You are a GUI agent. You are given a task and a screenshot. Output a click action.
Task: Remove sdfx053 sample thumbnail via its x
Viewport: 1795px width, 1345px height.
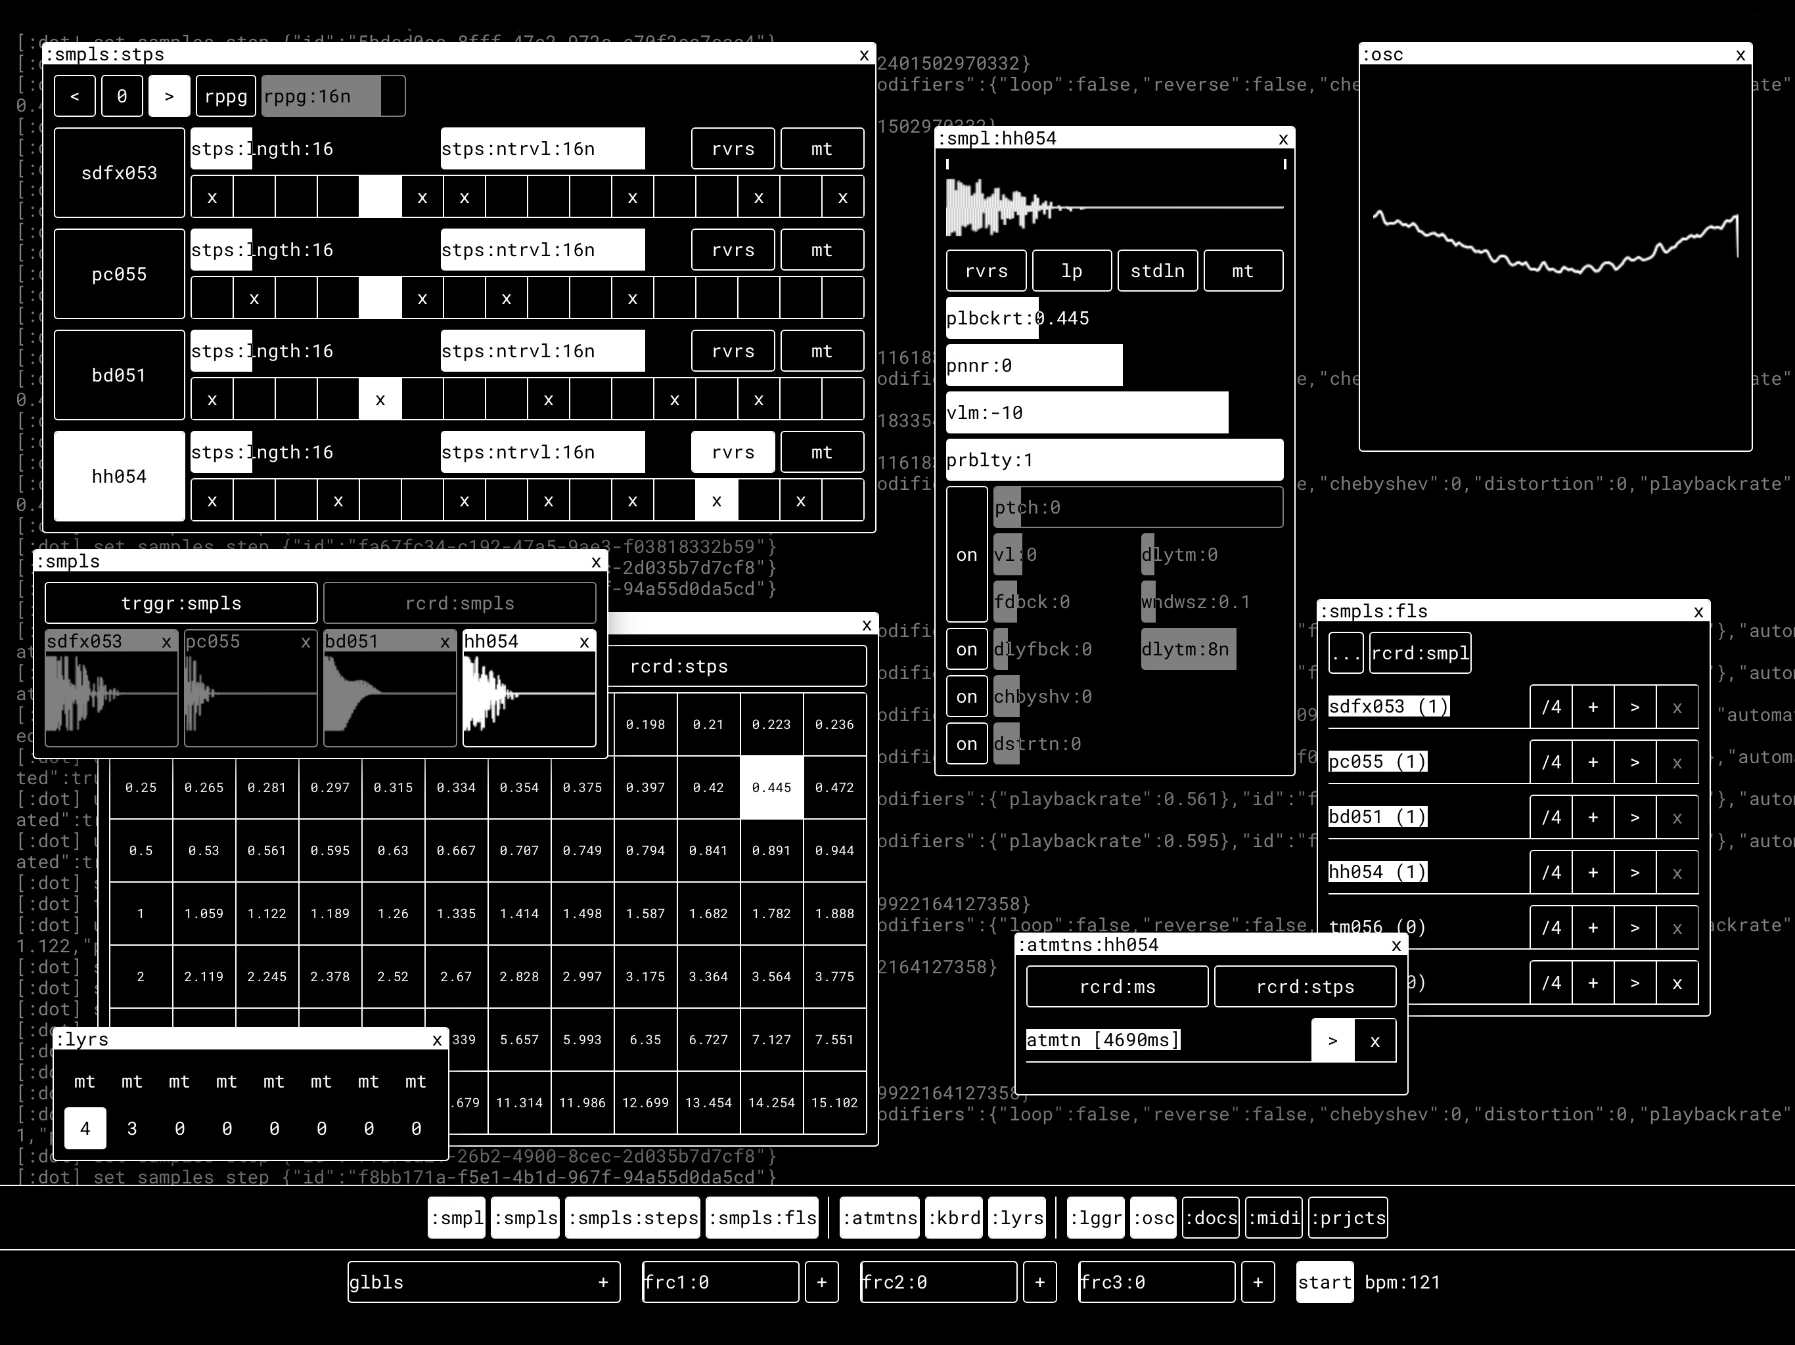(x=166, y=642)
